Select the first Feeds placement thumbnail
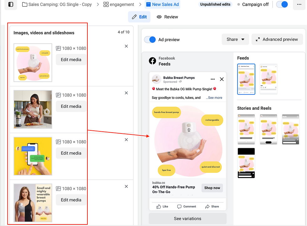Image resolution: width=307 pixels, height=226 pixels. point(246,79)
